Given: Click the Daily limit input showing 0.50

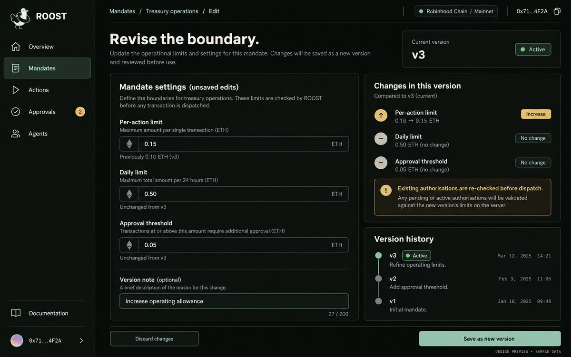Looking at the screenshot, I should coord(234,194).
